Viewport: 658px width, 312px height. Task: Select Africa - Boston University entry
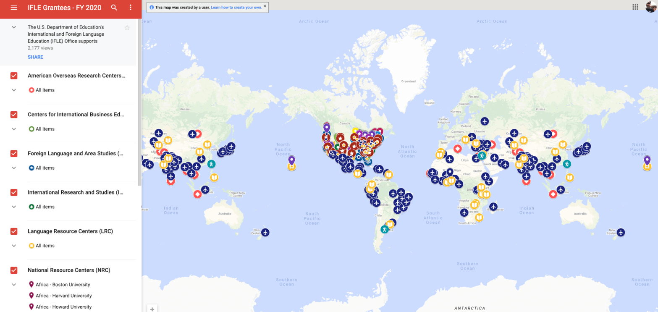pos(63,285)
